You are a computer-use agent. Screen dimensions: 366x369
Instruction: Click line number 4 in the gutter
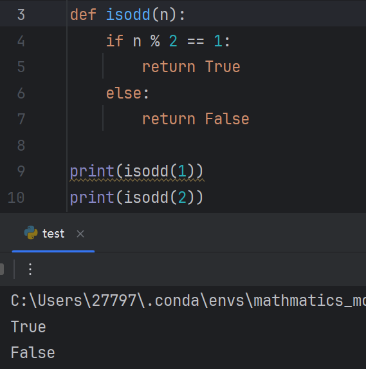tap(21, 41)
